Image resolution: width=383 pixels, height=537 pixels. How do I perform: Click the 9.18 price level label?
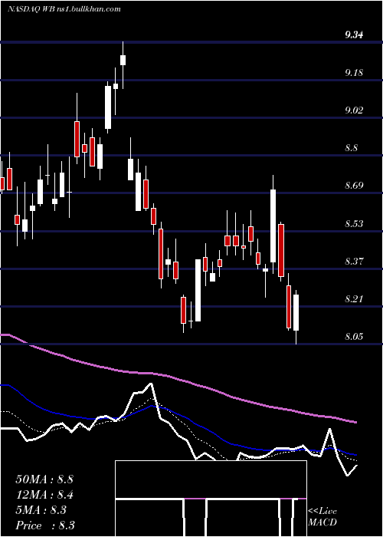354,73
